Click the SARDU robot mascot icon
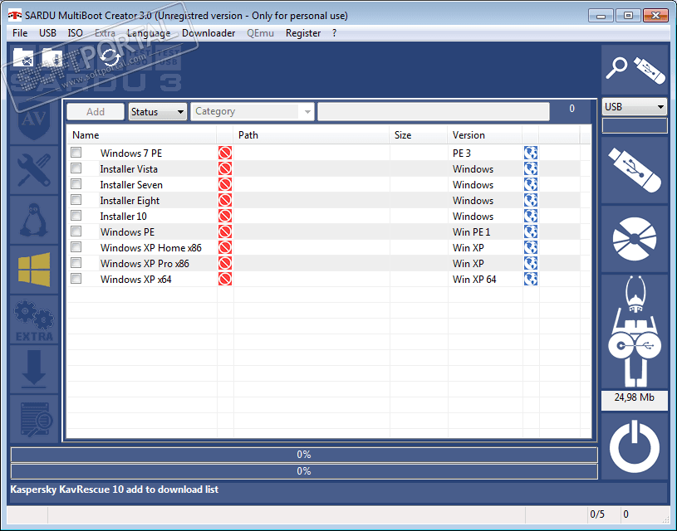Image resolution: width=677 pixels, height=531 pixels. [635, 331]
